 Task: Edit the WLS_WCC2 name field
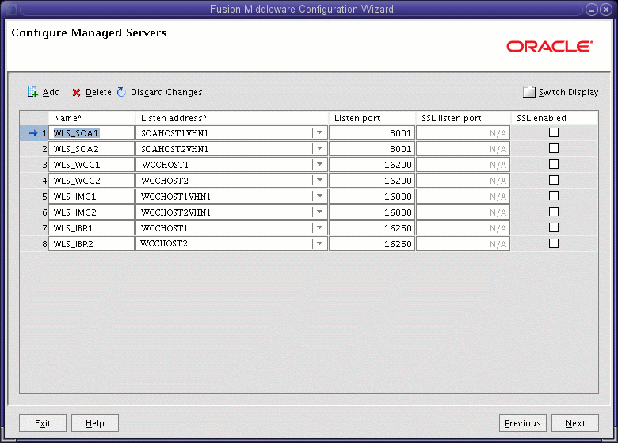[x=91, y=181]
